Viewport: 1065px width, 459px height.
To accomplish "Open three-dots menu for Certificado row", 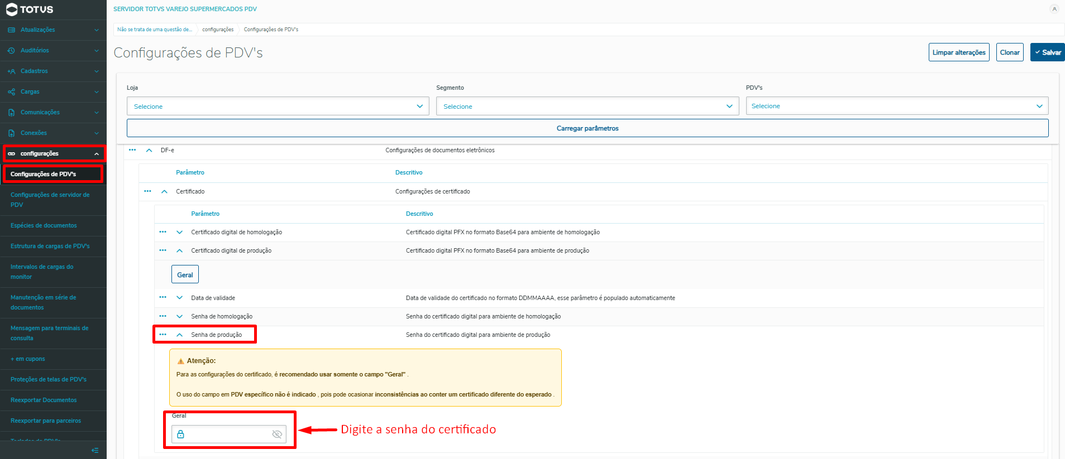I will point(147,191).
